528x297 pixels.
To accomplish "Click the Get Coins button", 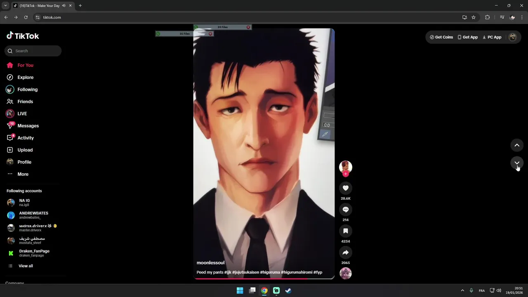I will [441, 37].
